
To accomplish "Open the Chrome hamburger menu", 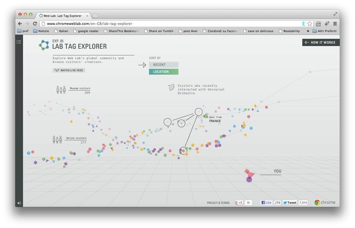I will tap(335, 24).
